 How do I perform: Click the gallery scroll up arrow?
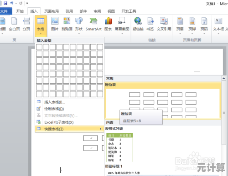[x=223, y=78]
